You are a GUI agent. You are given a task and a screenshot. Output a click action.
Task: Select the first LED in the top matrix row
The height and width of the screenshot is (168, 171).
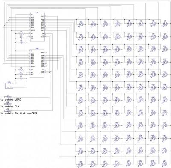(x=81, y=24)
